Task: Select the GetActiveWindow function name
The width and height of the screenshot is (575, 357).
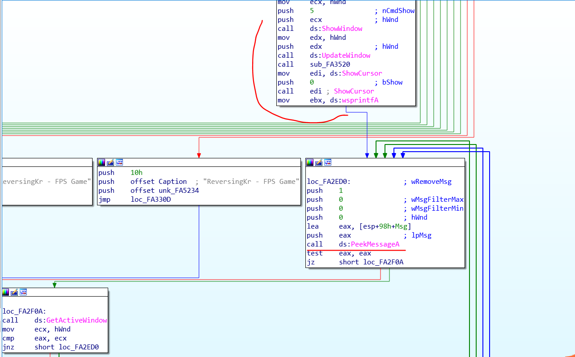Action: (x=76, y=320)
